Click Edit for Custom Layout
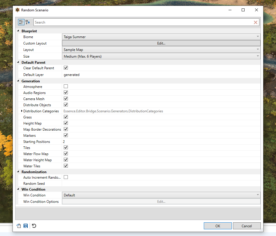 (x=161, y=43)
